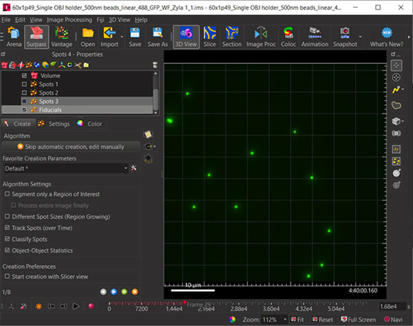Click the blue Next wizard step button
Viewport: 413px width, 326px height.
tap(114, 292)
